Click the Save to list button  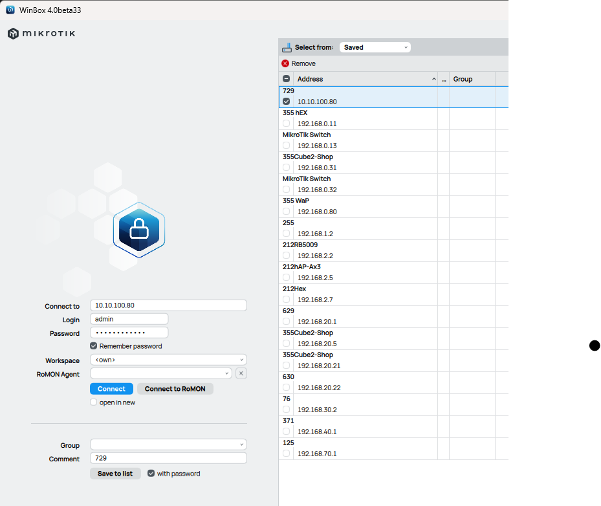point(115,474)
